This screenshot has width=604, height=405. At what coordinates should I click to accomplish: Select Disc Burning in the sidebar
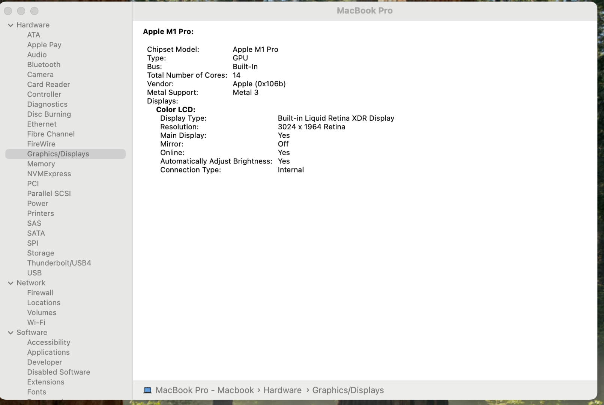(49, 114)
